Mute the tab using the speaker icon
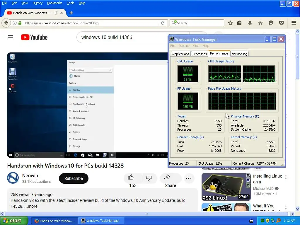300x225 pixels. tap(56, 13)
